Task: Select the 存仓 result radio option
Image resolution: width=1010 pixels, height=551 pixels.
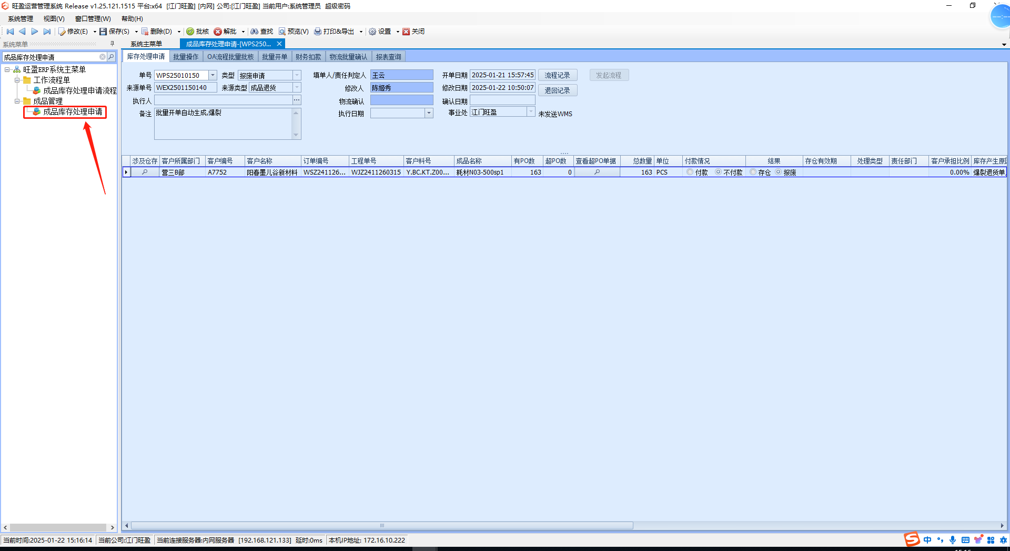Action: (x=753, y=172)
